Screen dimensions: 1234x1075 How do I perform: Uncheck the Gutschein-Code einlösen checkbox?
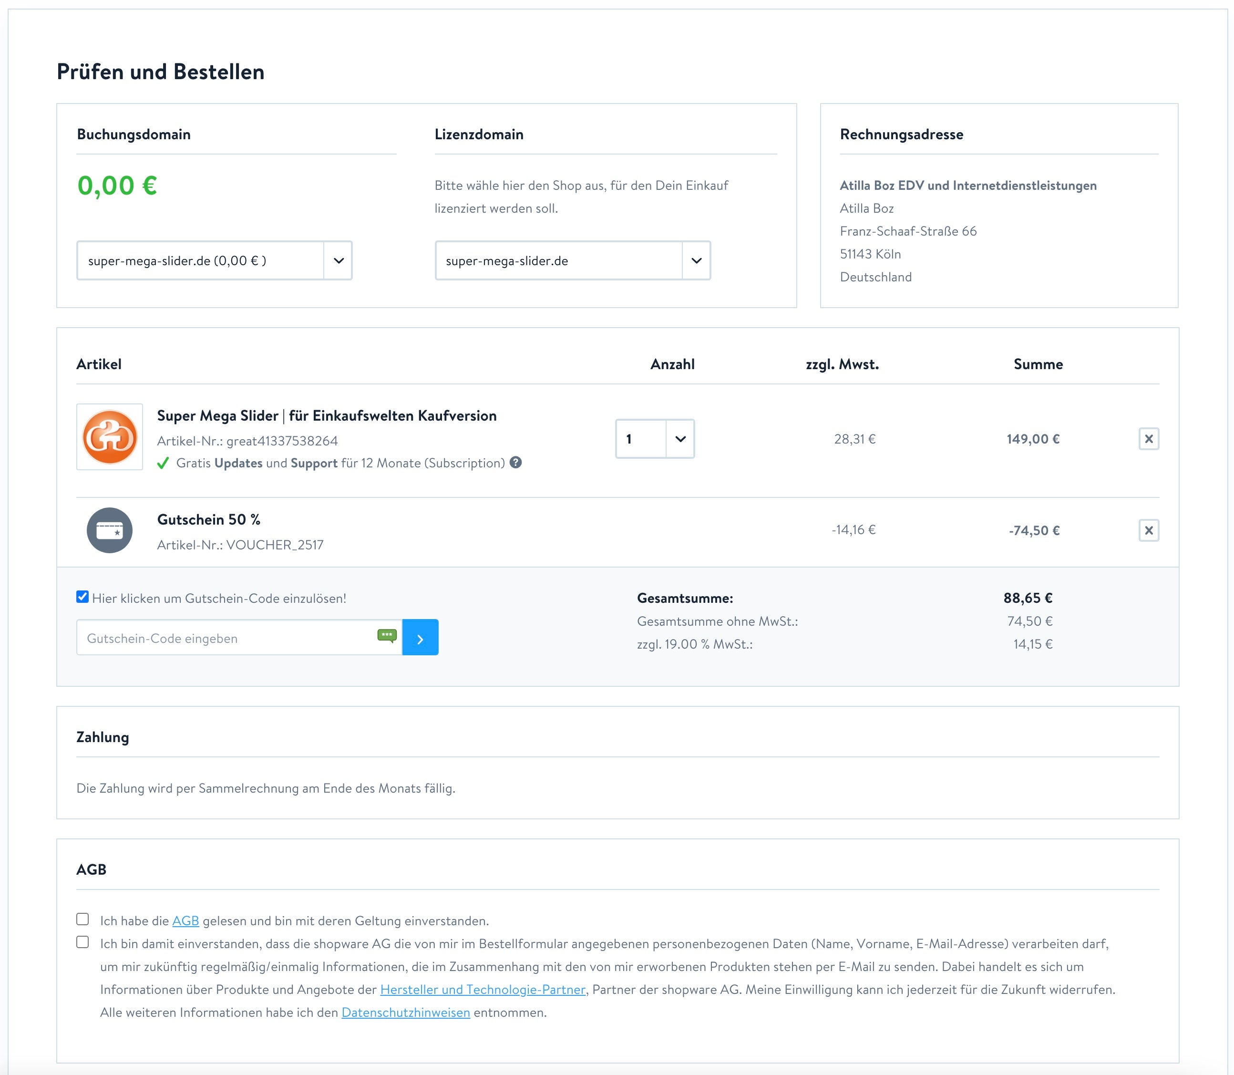coord(83,597)
